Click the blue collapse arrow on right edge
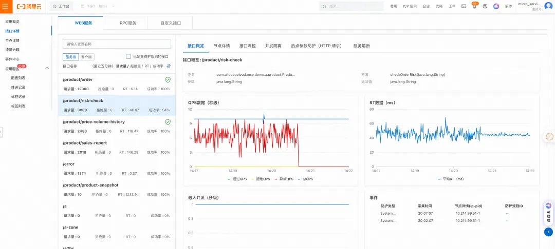Screen dimensions: 555x249 click(548, 232)
